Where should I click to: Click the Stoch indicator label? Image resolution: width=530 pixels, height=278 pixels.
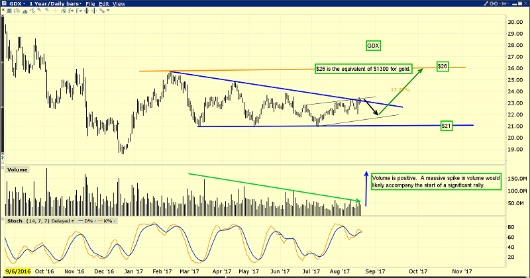coord(15,221)
